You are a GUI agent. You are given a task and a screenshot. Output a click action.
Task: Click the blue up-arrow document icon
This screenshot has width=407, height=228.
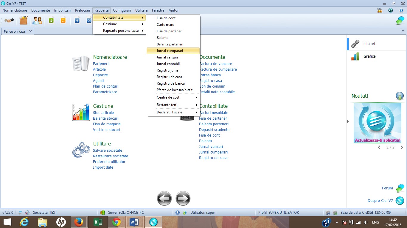(77, 20)
